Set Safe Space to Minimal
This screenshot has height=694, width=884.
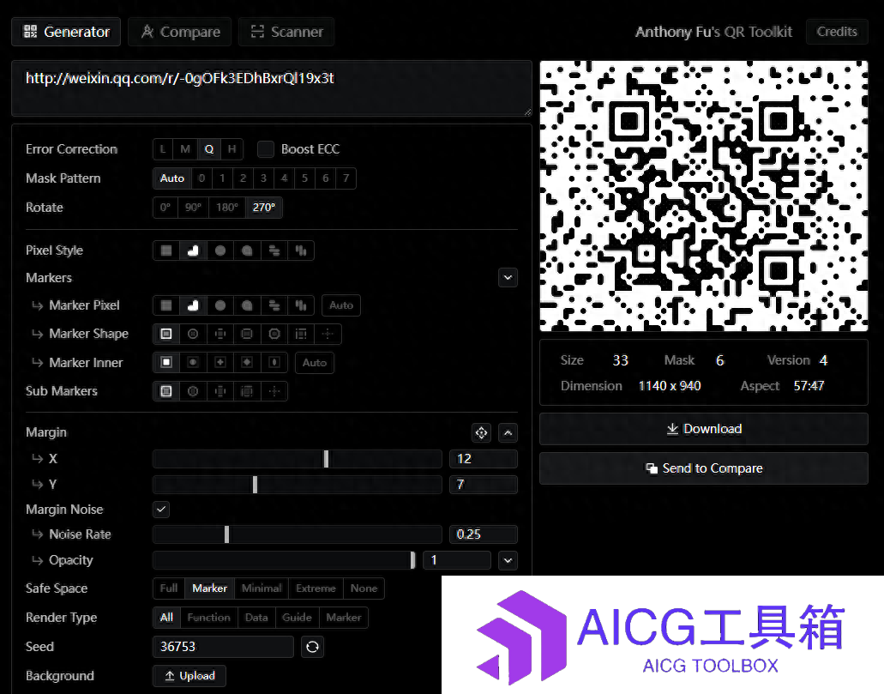(x=262, y=588)
